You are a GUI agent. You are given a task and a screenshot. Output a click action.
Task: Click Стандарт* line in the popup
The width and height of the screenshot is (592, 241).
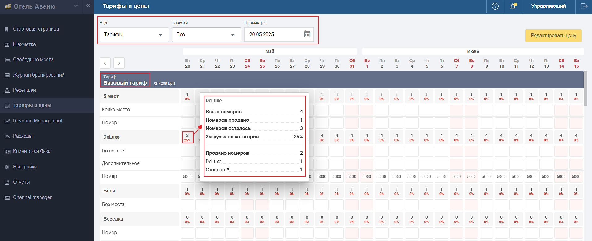click(x=254, y=170)
